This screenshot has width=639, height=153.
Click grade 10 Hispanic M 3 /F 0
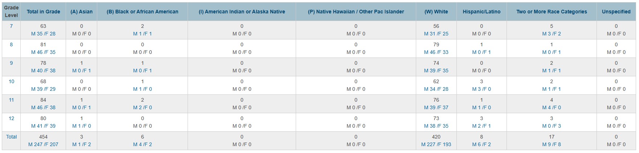(x=481, y=89)
